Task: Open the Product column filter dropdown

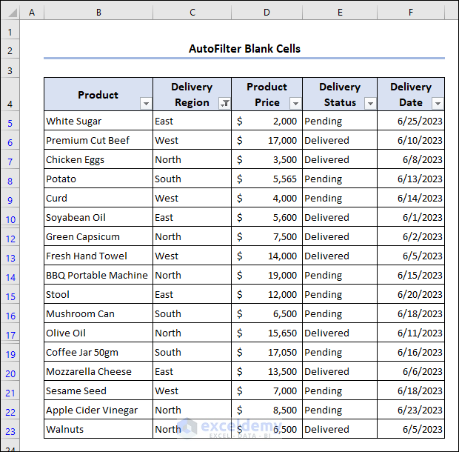Action: 146,104
